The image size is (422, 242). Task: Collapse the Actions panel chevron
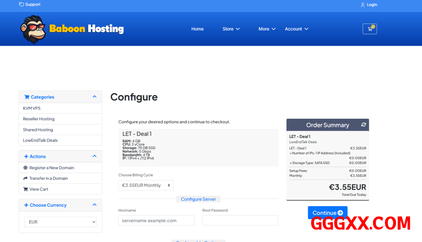click(x=94, y=156)
